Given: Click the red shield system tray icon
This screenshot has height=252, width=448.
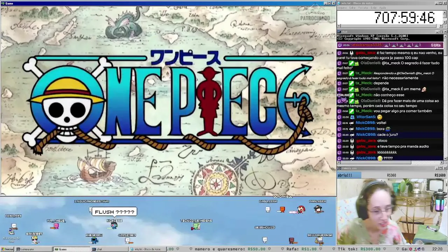Looking at the screenshot, I should click(411, 249).
